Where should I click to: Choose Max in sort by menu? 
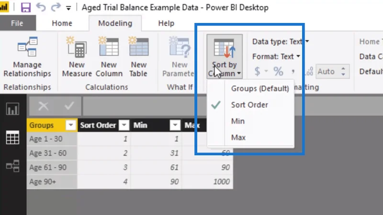tap(238, 138)
